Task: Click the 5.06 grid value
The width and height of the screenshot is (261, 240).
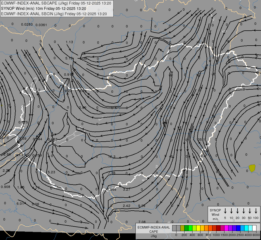Action: pyautogui.click(x=35, y=204)
